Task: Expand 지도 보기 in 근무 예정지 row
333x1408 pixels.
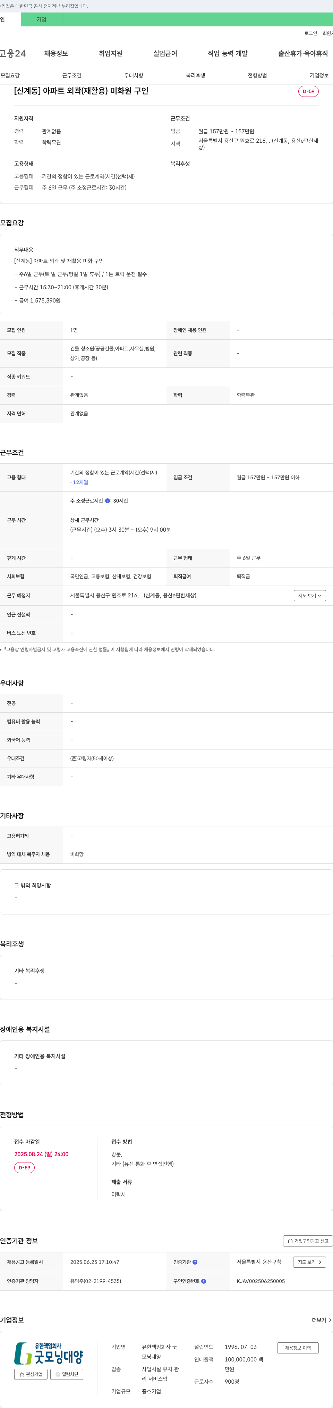Action: click(x=309, y=595)
